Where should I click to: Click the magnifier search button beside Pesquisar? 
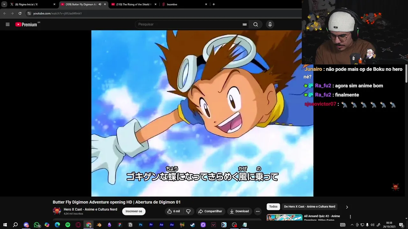(x=256, y=24)
